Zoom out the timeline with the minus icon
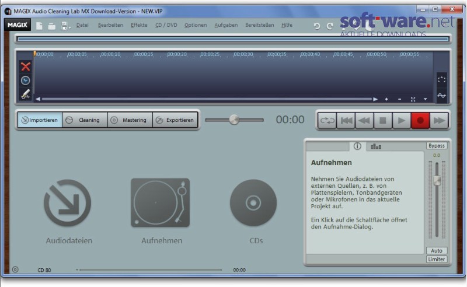Viewport: 467px width, 287px height. tap(399, 99)
